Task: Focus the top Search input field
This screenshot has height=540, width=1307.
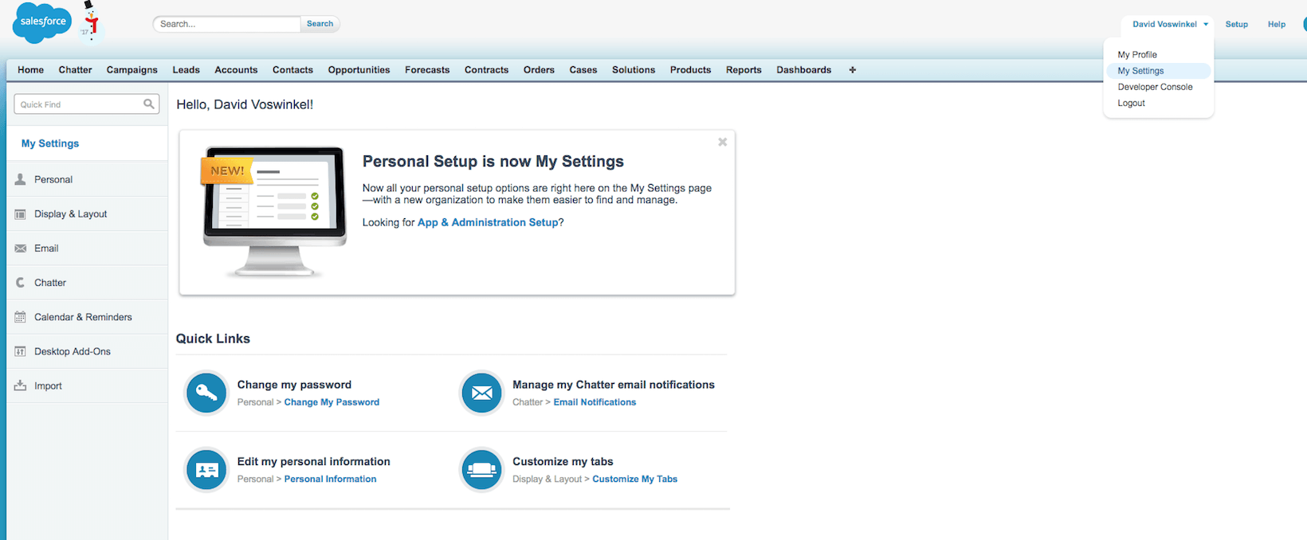Action: pos(227,25)
